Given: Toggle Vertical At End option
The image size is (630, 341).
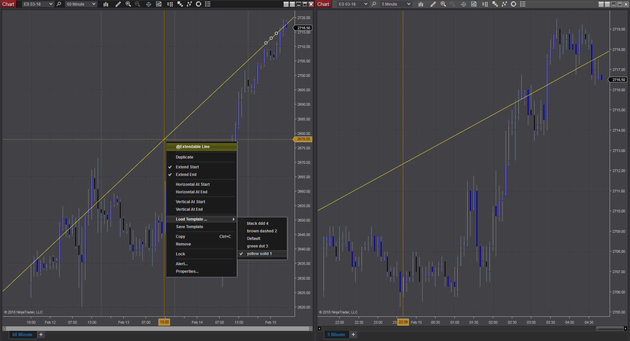Looking at the screenshot, I should click(x=201, y=209).
